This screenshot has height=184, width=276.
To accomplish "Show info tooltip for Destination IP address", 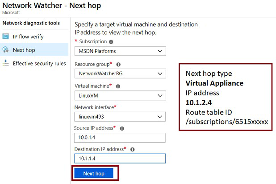I will [132, 149].
